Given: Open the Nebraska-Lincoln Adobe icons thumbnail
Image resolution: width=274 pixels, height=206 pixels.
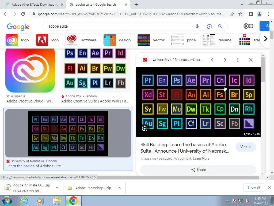Looking at the screenshot, I should point(68,133).
